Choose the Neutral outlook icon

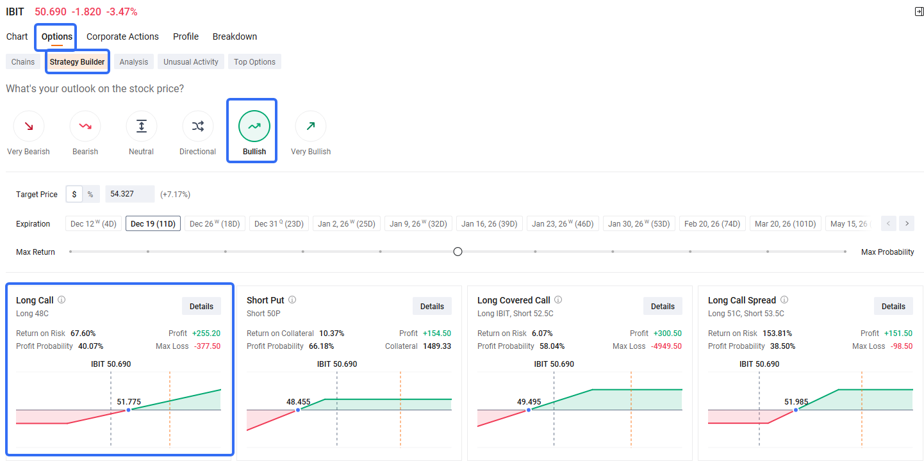click(142, 126)
